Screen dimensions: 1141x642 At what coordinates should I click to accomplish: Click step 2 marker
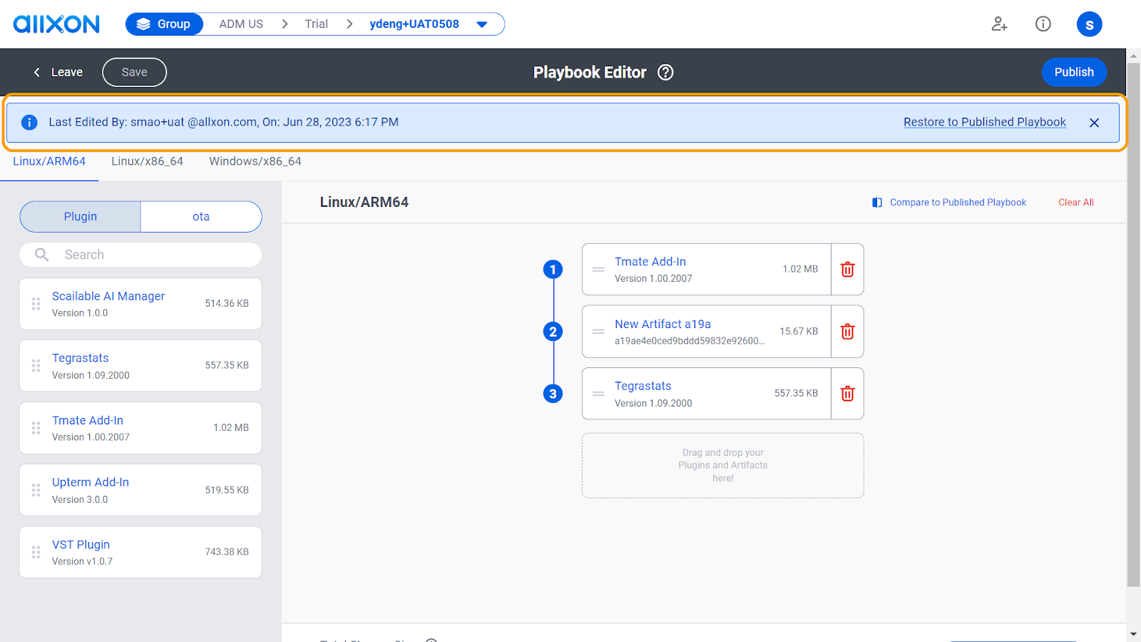pyautogui.click(x=553, y=332)
